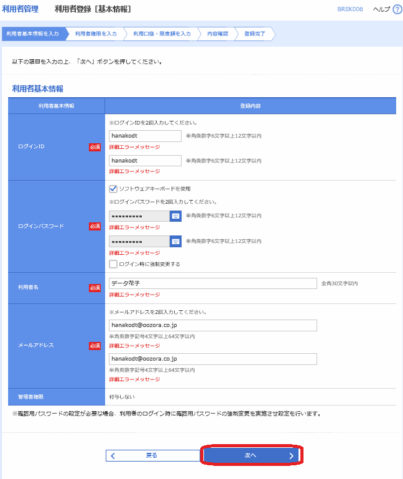The height and width of the screenshot is (479, 403).
Task: Go to the 利用者権限を入力 step
Action: 95,34
